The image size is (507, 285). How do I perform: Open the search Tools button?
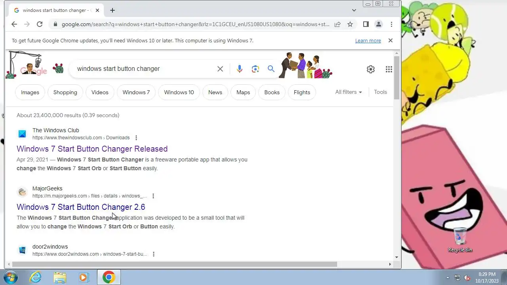click(380, 92)
